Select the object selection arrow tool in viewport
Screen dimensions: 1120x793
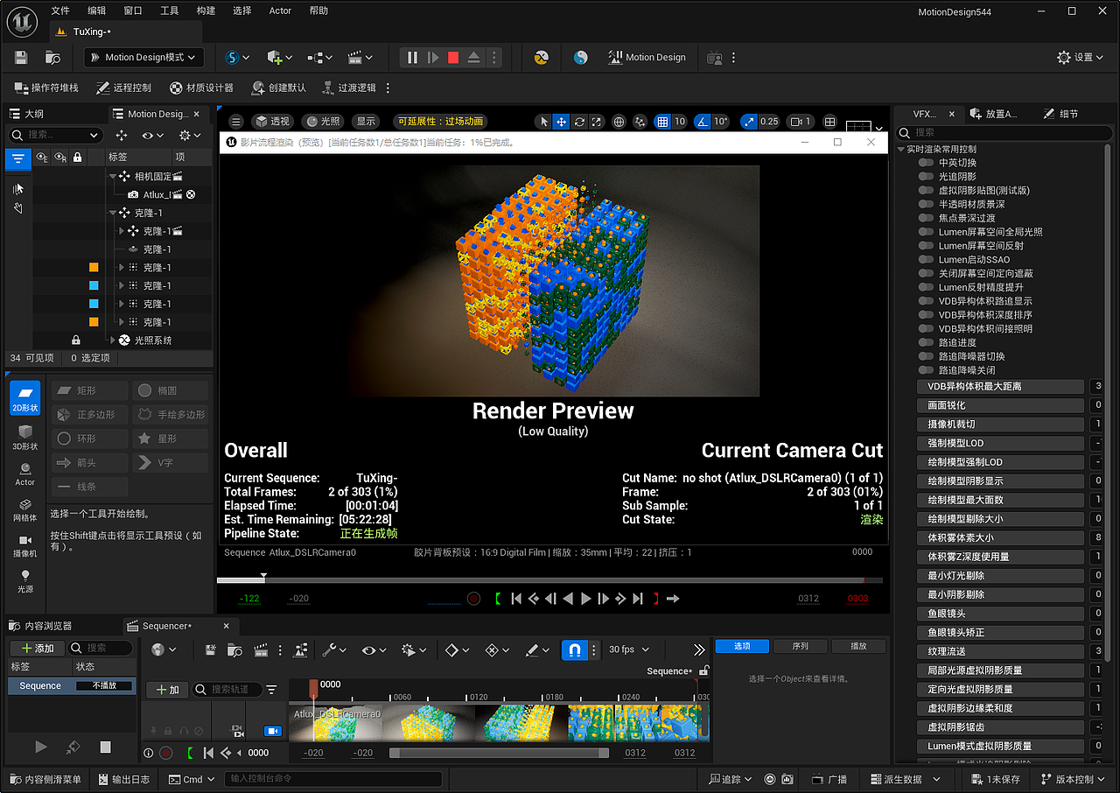tap(543, 122)
